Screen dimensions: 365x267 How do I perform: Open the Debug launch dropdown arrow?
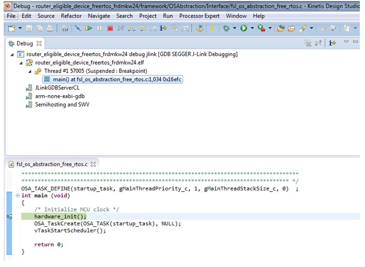(234, 28)
